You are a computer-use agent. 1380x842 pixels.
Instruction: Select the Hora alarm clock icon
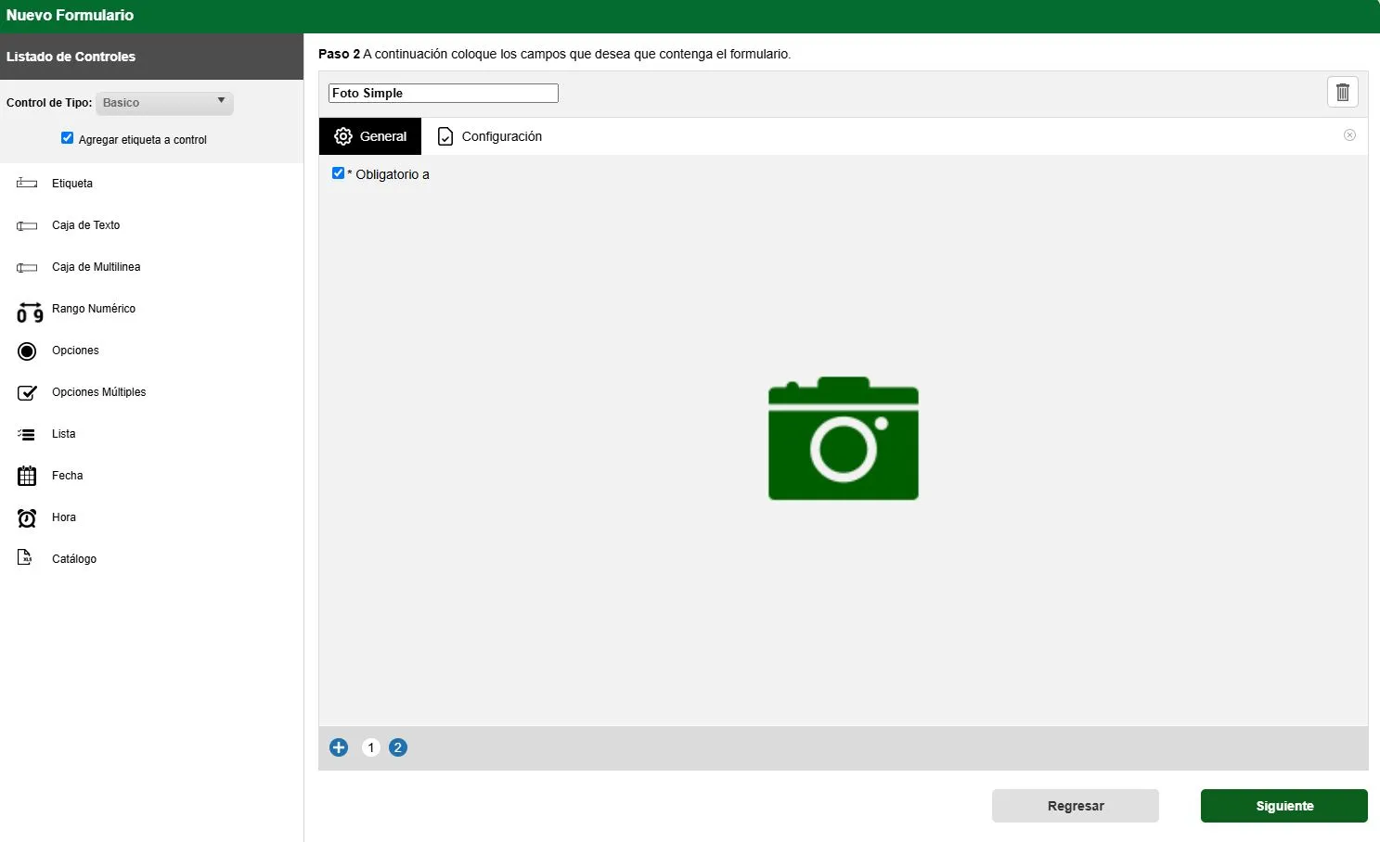click(27, 517)
